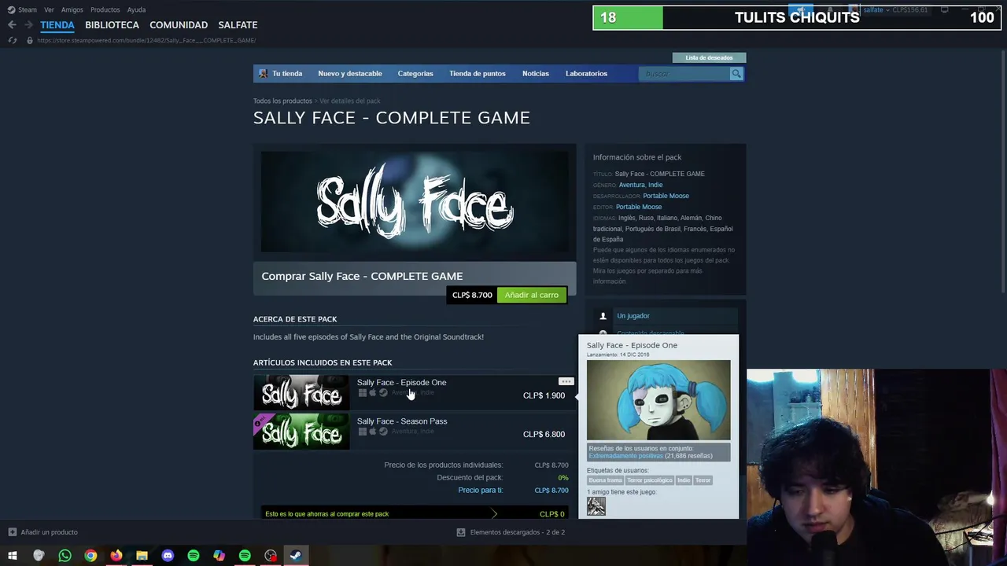Click the Episode One popup screenshot
The image size is (1007, 566).
658,400
